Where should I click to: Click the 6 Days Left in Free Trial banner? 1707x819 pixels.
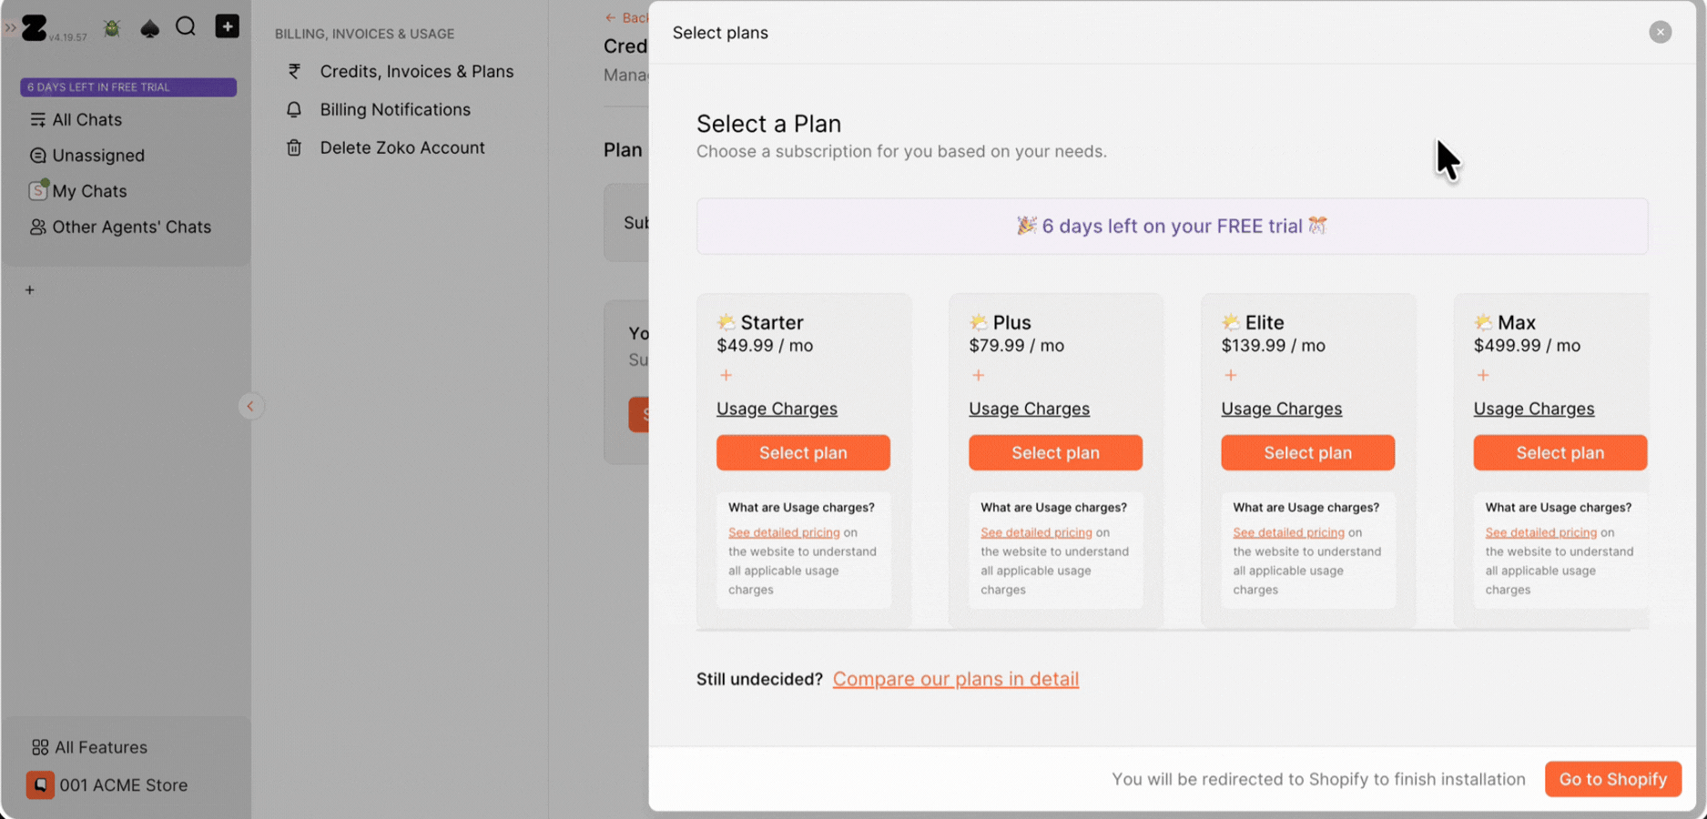pyautogui.click(x=128, y=87)
